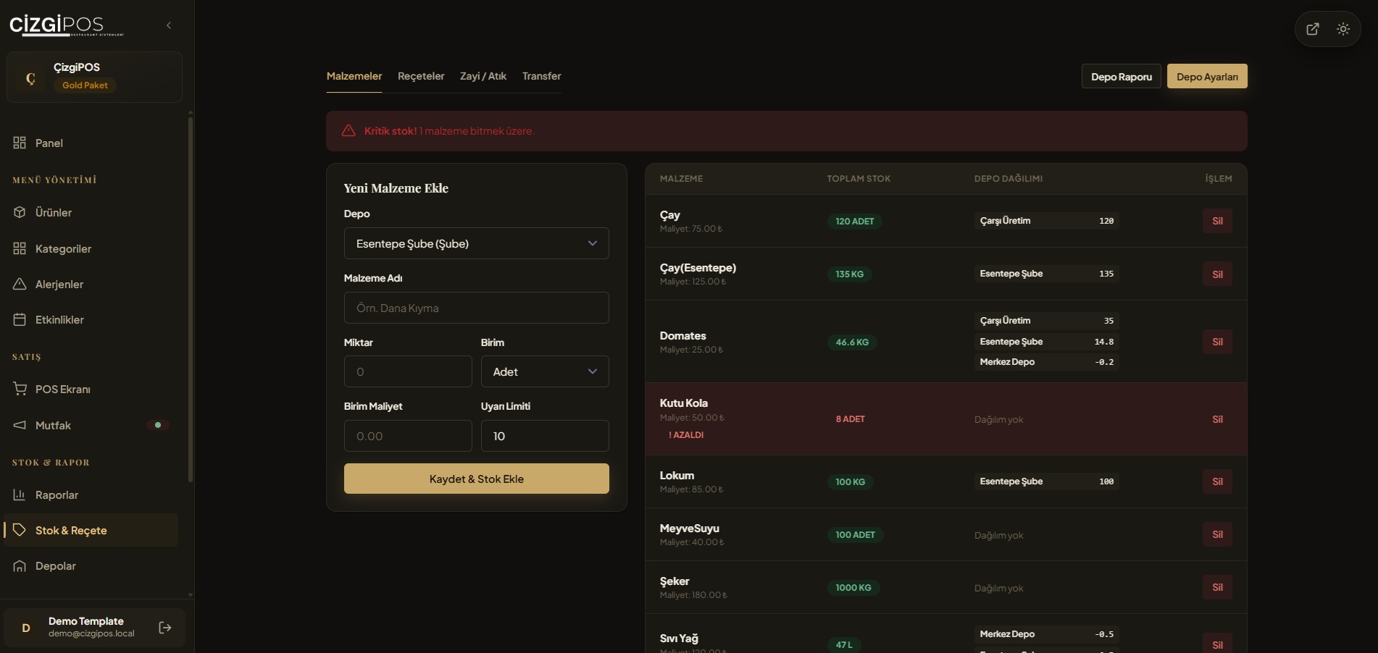Click Kaydet & Stok Ekle button
The height and width of the screenshot is (653, 1378).
pyautogui.click(x=477, y=479)
